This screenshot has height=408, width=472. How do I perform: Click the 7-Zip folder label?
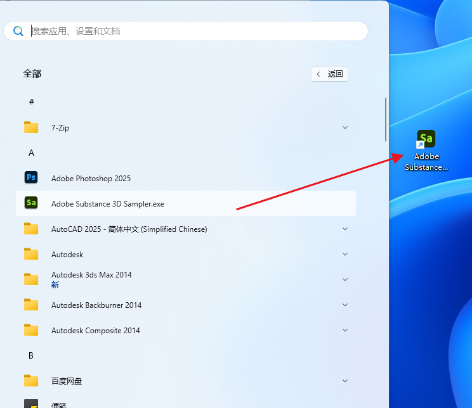click(60, 128)
